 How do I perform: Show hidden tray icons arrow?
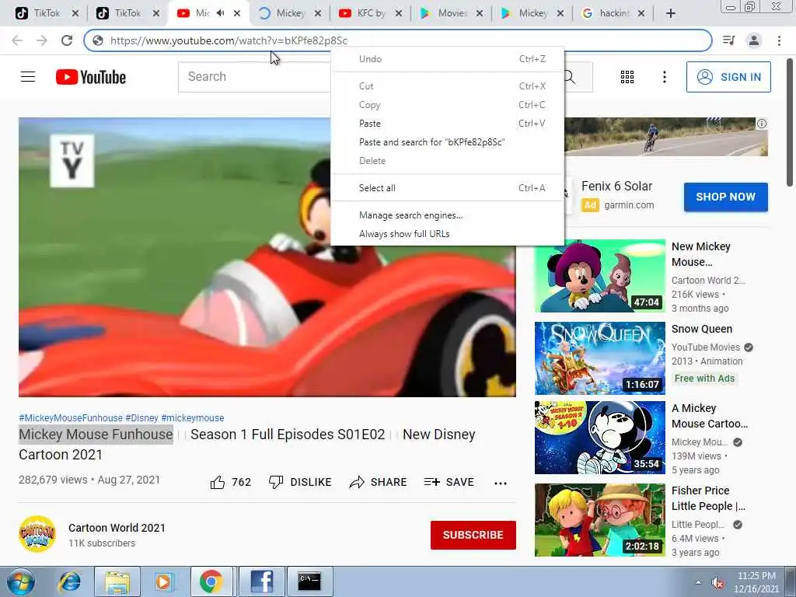699,583
